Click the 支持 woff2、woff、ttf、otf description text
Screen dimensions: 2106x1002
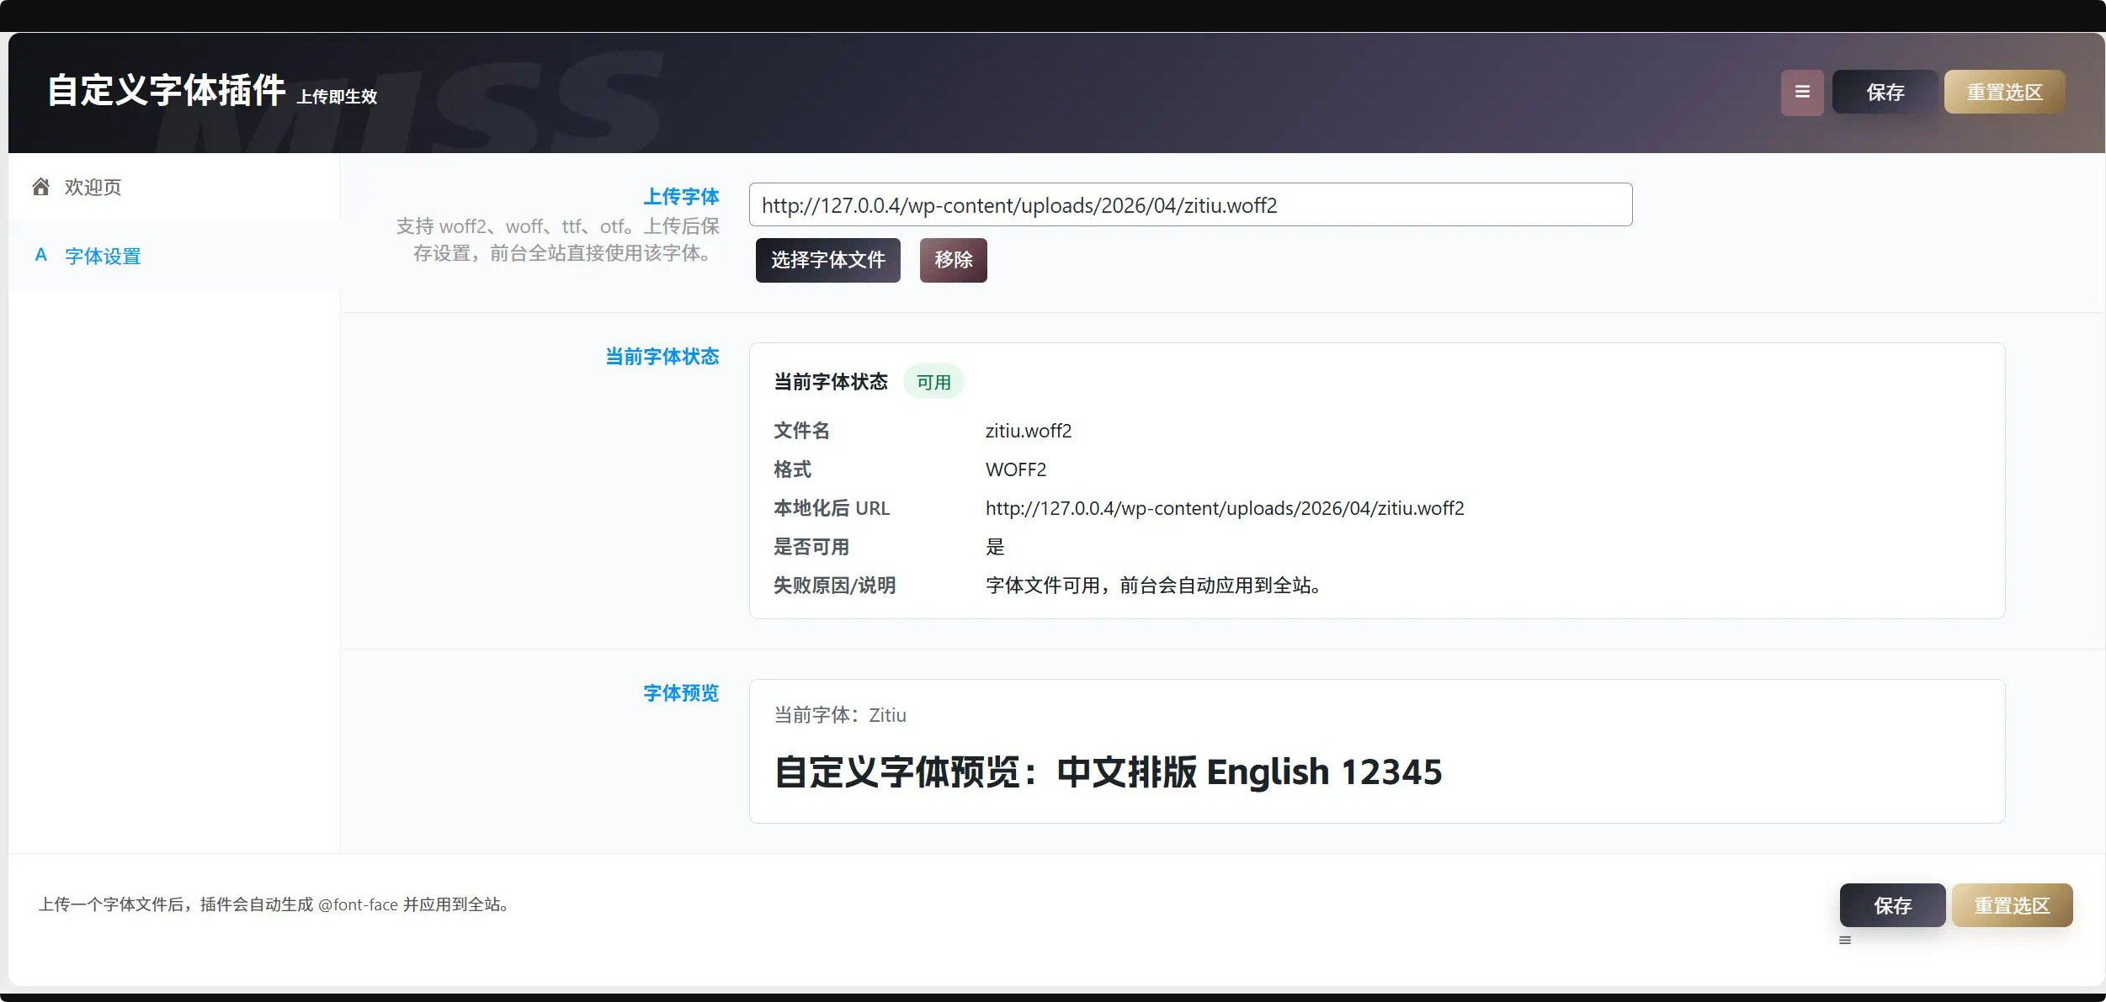(558, 240)
